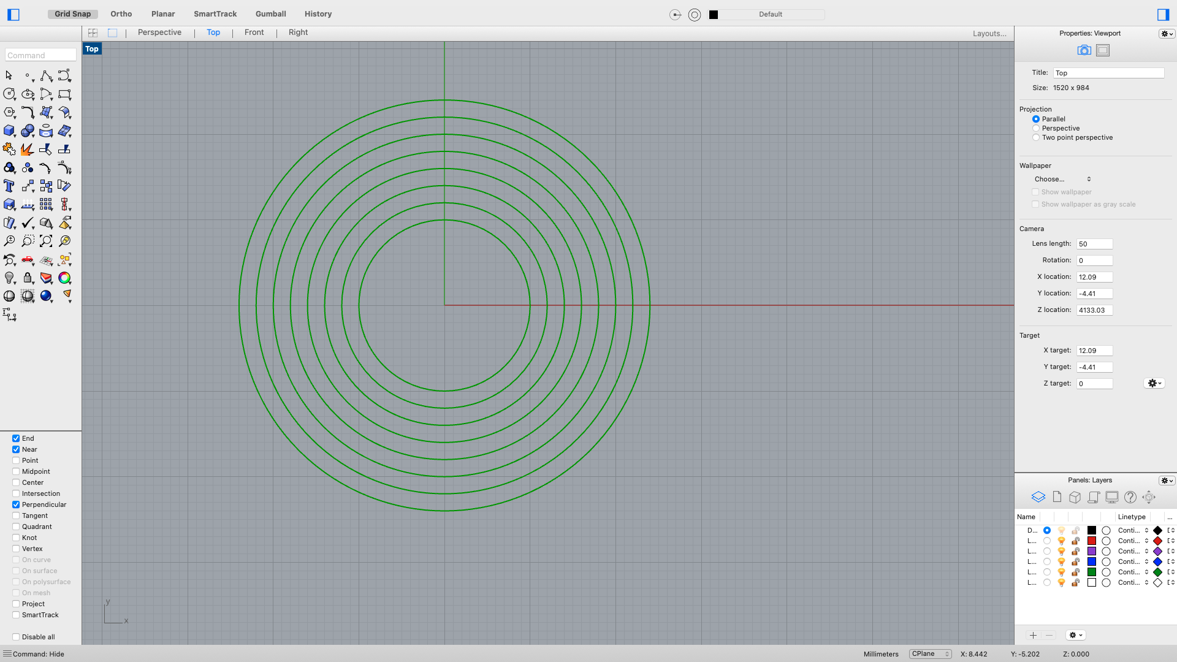
Task: Toggle the Midpoint snap checkbox
Action: click(15, 471)
